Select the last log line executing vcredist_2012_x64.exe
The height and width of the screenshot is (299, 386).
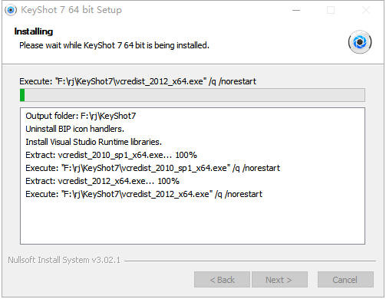[144, 194]
